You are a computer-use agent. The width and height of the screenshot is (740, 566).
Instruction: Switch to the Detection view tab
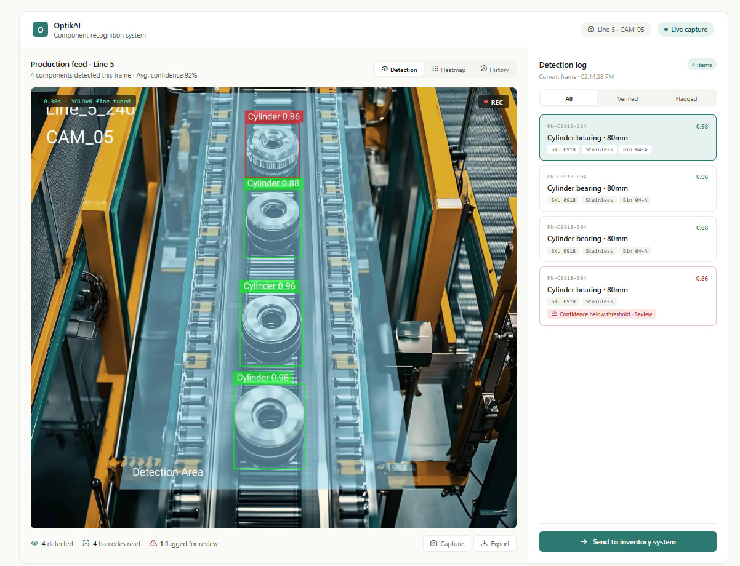pos(399,70)
